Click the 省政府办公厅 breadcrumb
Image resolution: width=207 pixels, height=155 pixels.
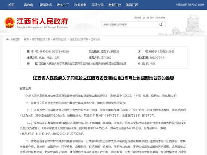coord(60,39)
